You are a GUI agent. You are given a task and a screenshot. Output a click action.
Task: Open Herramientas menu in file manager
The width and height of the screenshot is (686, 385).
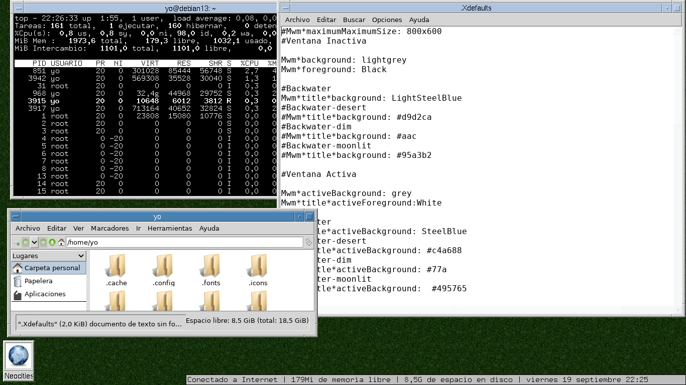[x=170, y=228]
